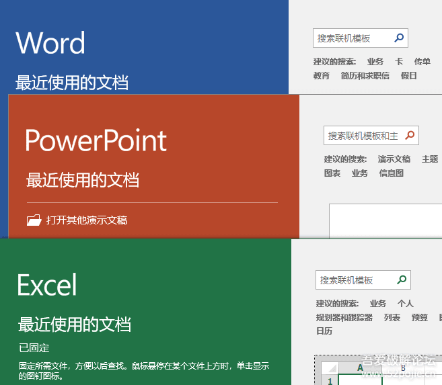Pick Excel suggested search 规划器和跟踪器
The width and height of the screenshot is (442, 385).
point(344,317)
